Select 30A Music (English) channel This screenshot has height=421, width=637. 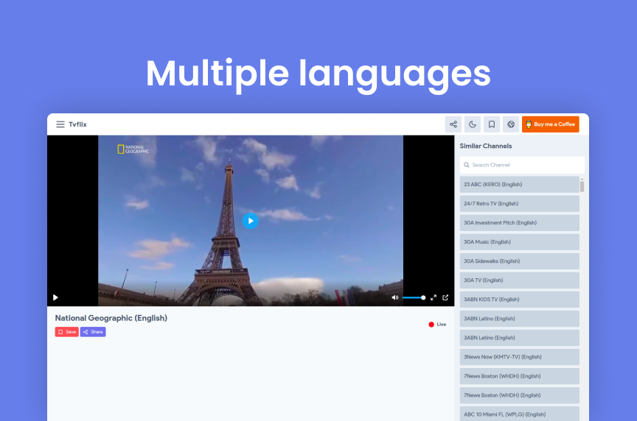point(519,242)
